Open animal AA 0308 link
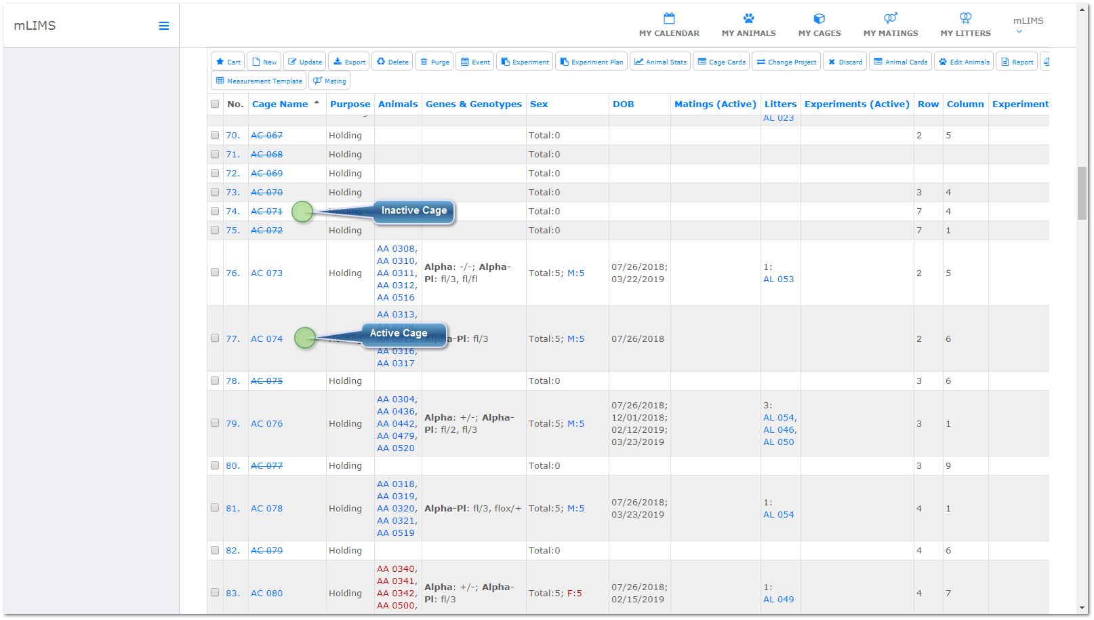The width and height of the screenshot is (1094, 620). (x=397, y=248)
